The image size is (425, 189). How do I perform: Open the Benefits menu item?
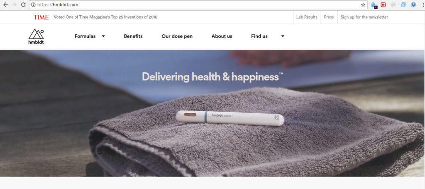(x=133, y=36)
